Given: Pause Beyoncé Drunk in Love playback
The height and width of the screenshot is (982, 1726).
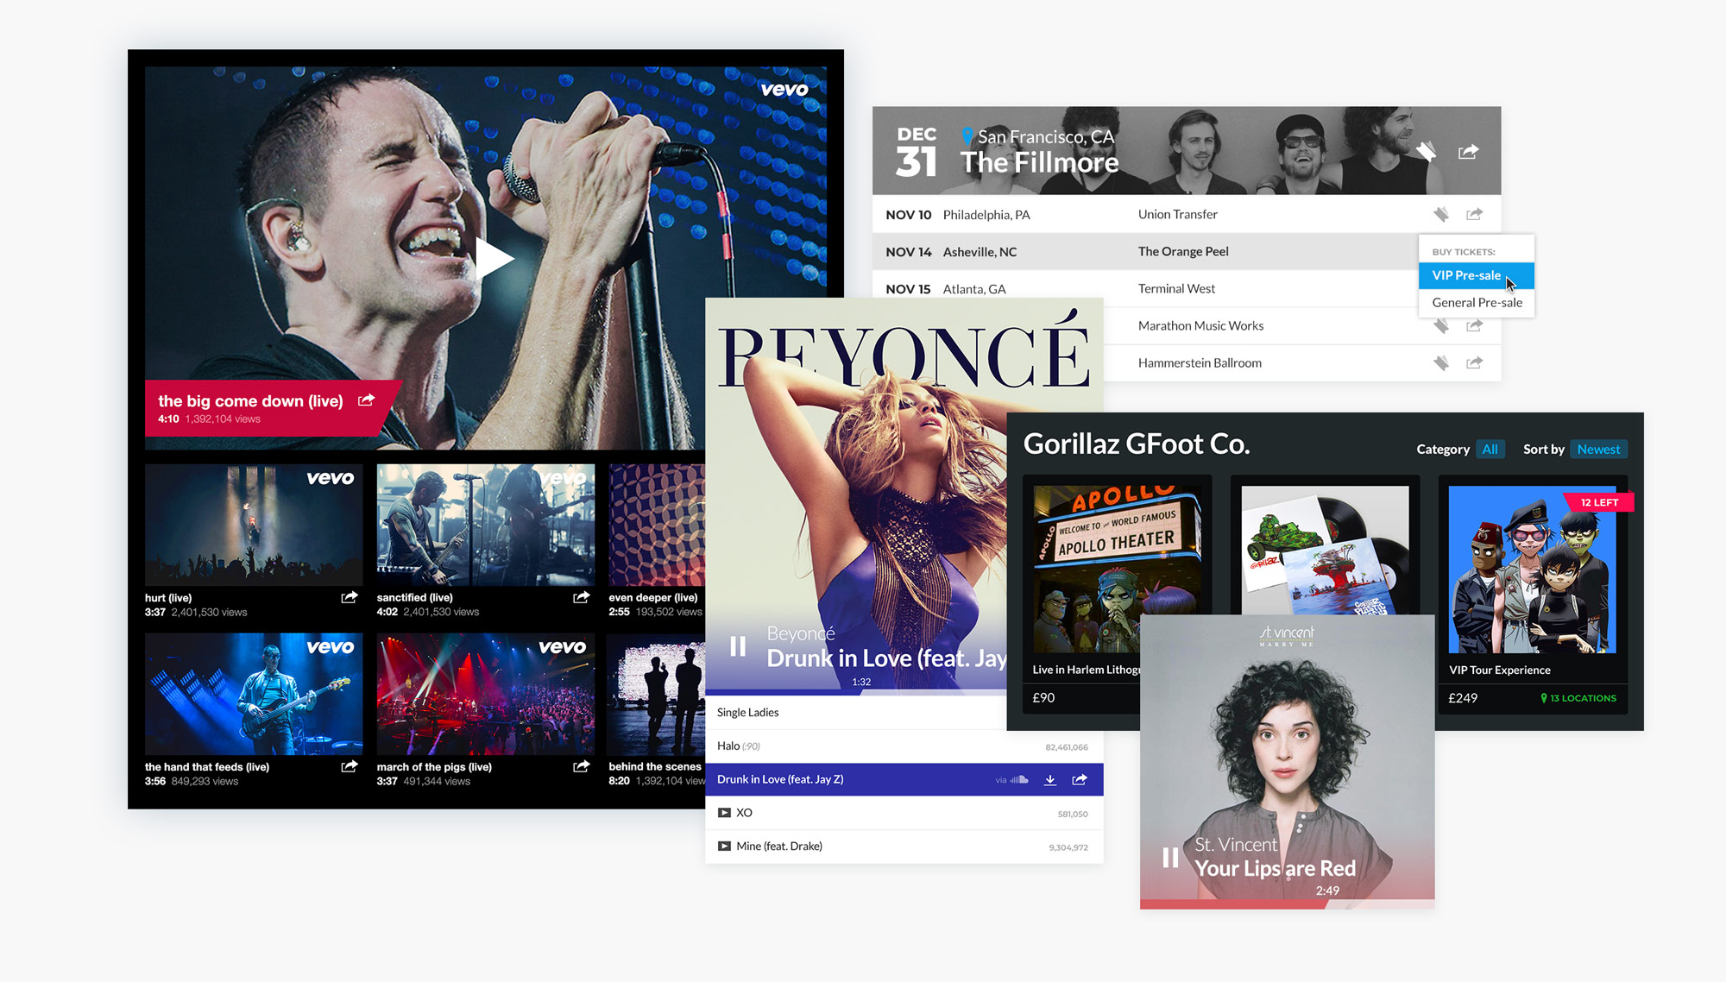Looking at the screenshot, I should 738,646.
